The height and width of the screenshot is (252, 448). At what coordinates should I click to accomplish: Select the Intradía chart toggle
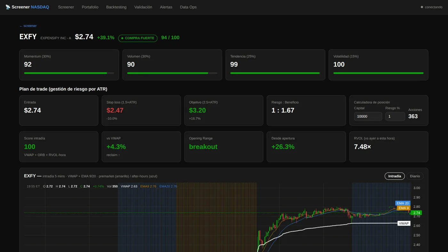pyautogui.click(x=395, y=176)
